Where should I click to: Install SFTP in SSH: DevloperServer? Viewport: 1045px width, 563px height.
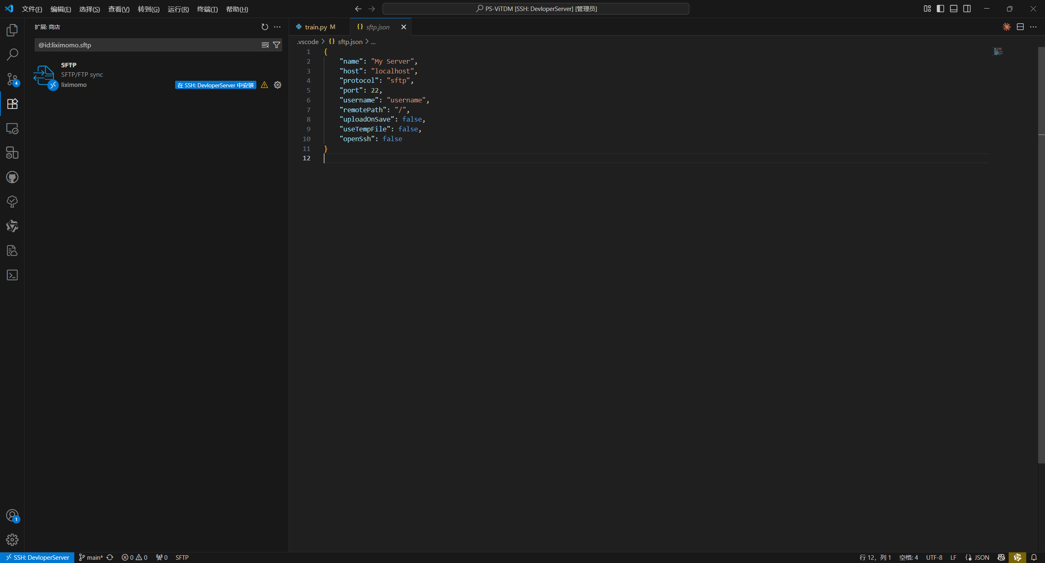coord(216,85)
